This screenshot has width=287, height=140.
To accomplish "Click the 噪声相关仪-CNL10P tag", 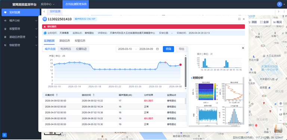I will (85, 19).
